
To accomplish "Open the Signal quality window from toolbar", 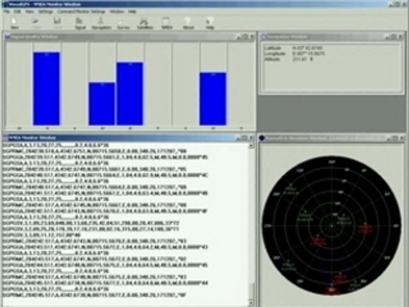I will tap(80, 23).
